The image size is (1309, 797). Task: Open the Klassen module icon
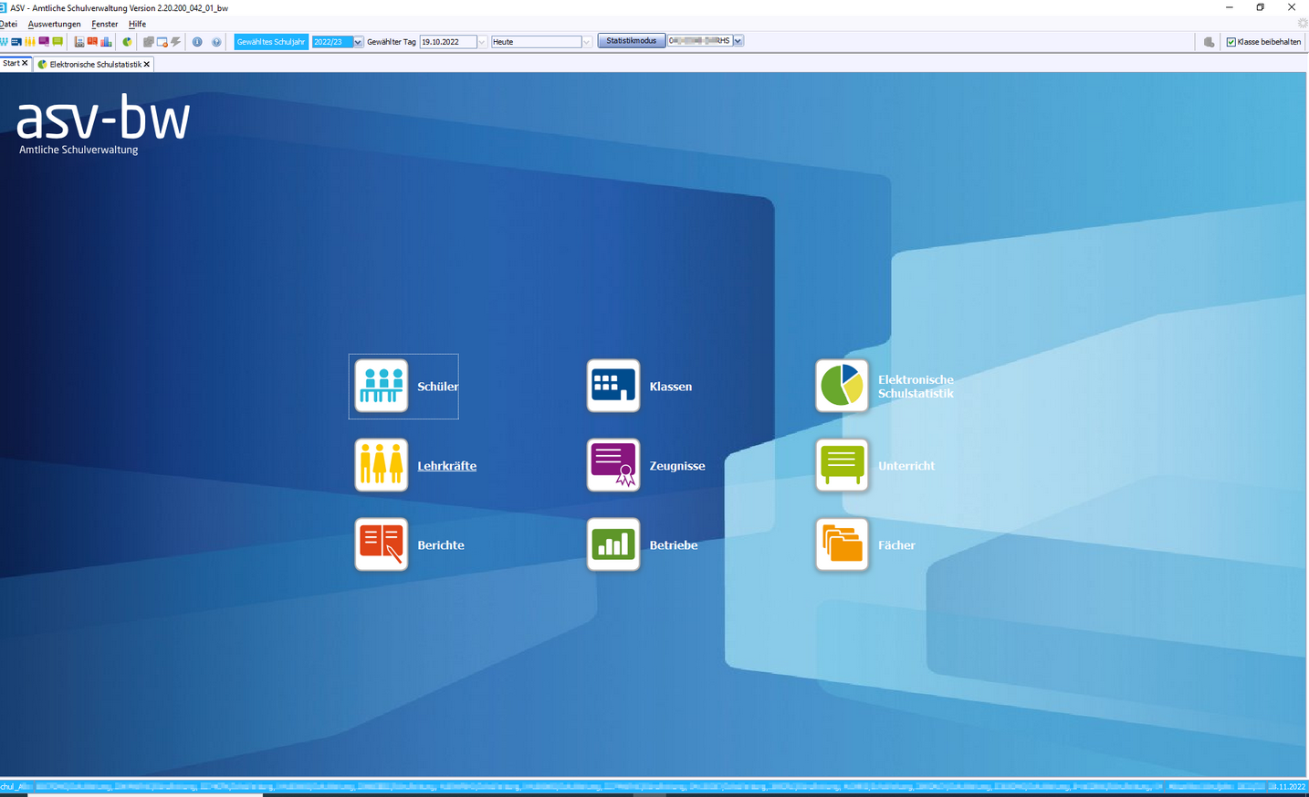tap(613, 386)
